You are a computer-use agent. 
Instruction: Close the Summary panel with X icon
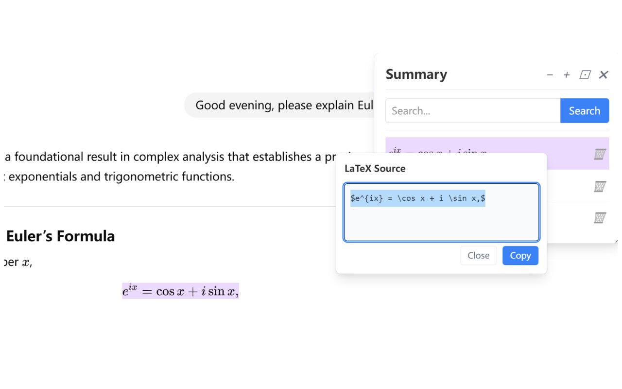click(604, 75)
